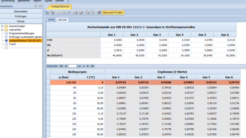Open the Extras menu in menu bar

tap(48, 1)
